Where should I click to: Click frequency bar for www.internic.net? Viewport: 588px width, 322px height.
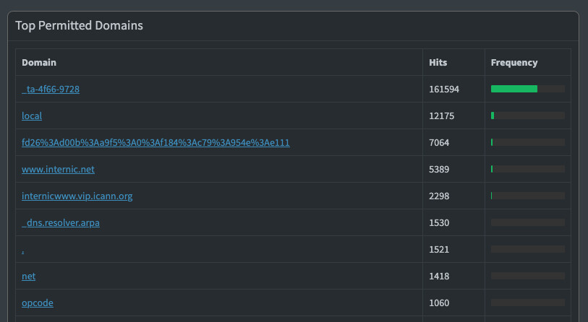click(x=528, y=169)
